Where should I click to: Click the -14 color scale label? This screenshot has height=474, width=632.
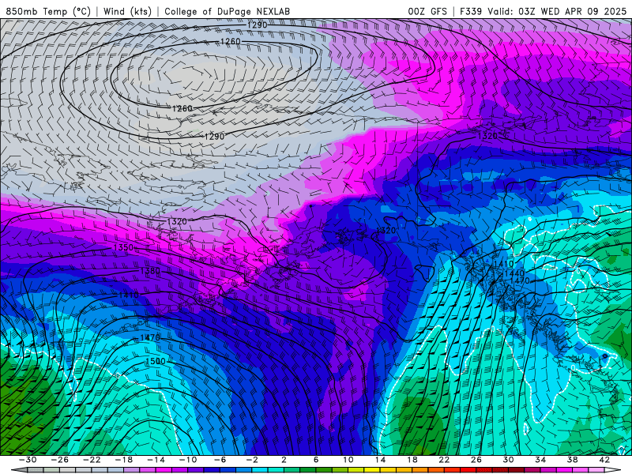156,460
